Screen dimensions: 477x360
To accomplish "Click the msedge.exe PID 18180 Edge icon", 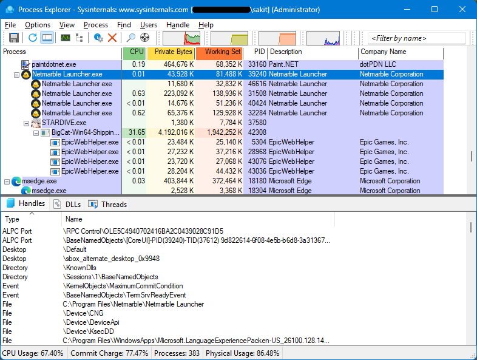I will (x=16, y=182).
